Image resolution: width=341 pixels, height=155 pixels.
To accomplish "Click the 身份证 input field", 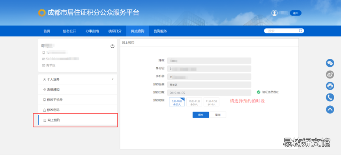I will (x=209, y=69).
